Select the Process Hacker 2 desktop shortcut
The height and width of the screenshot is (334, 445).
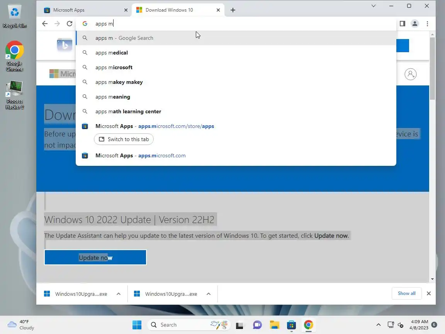point(14,95)
